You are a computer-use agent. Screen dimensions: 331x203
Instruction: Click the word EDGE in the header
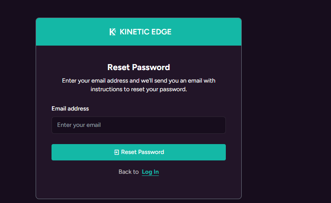[161, 32]
